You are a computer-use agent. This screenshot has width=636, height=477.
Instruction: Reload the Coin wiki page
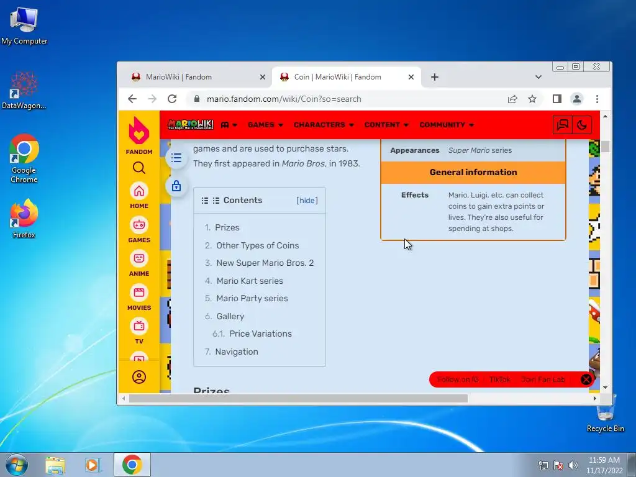[x=172, y=99]
